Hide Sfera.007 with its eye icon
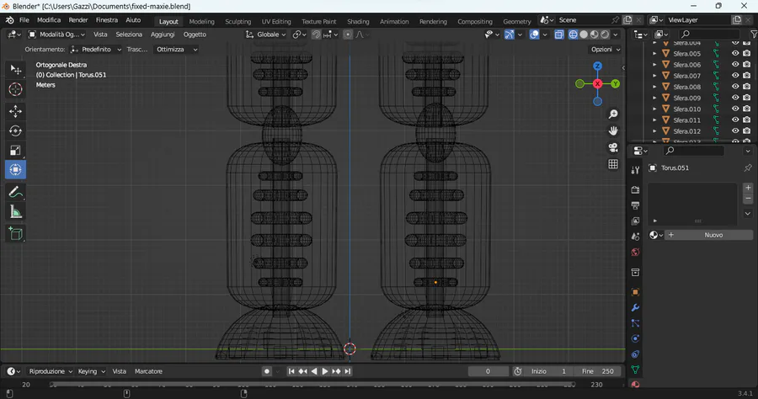The height and width of the screenshot is (399, 758). [735, 76]
